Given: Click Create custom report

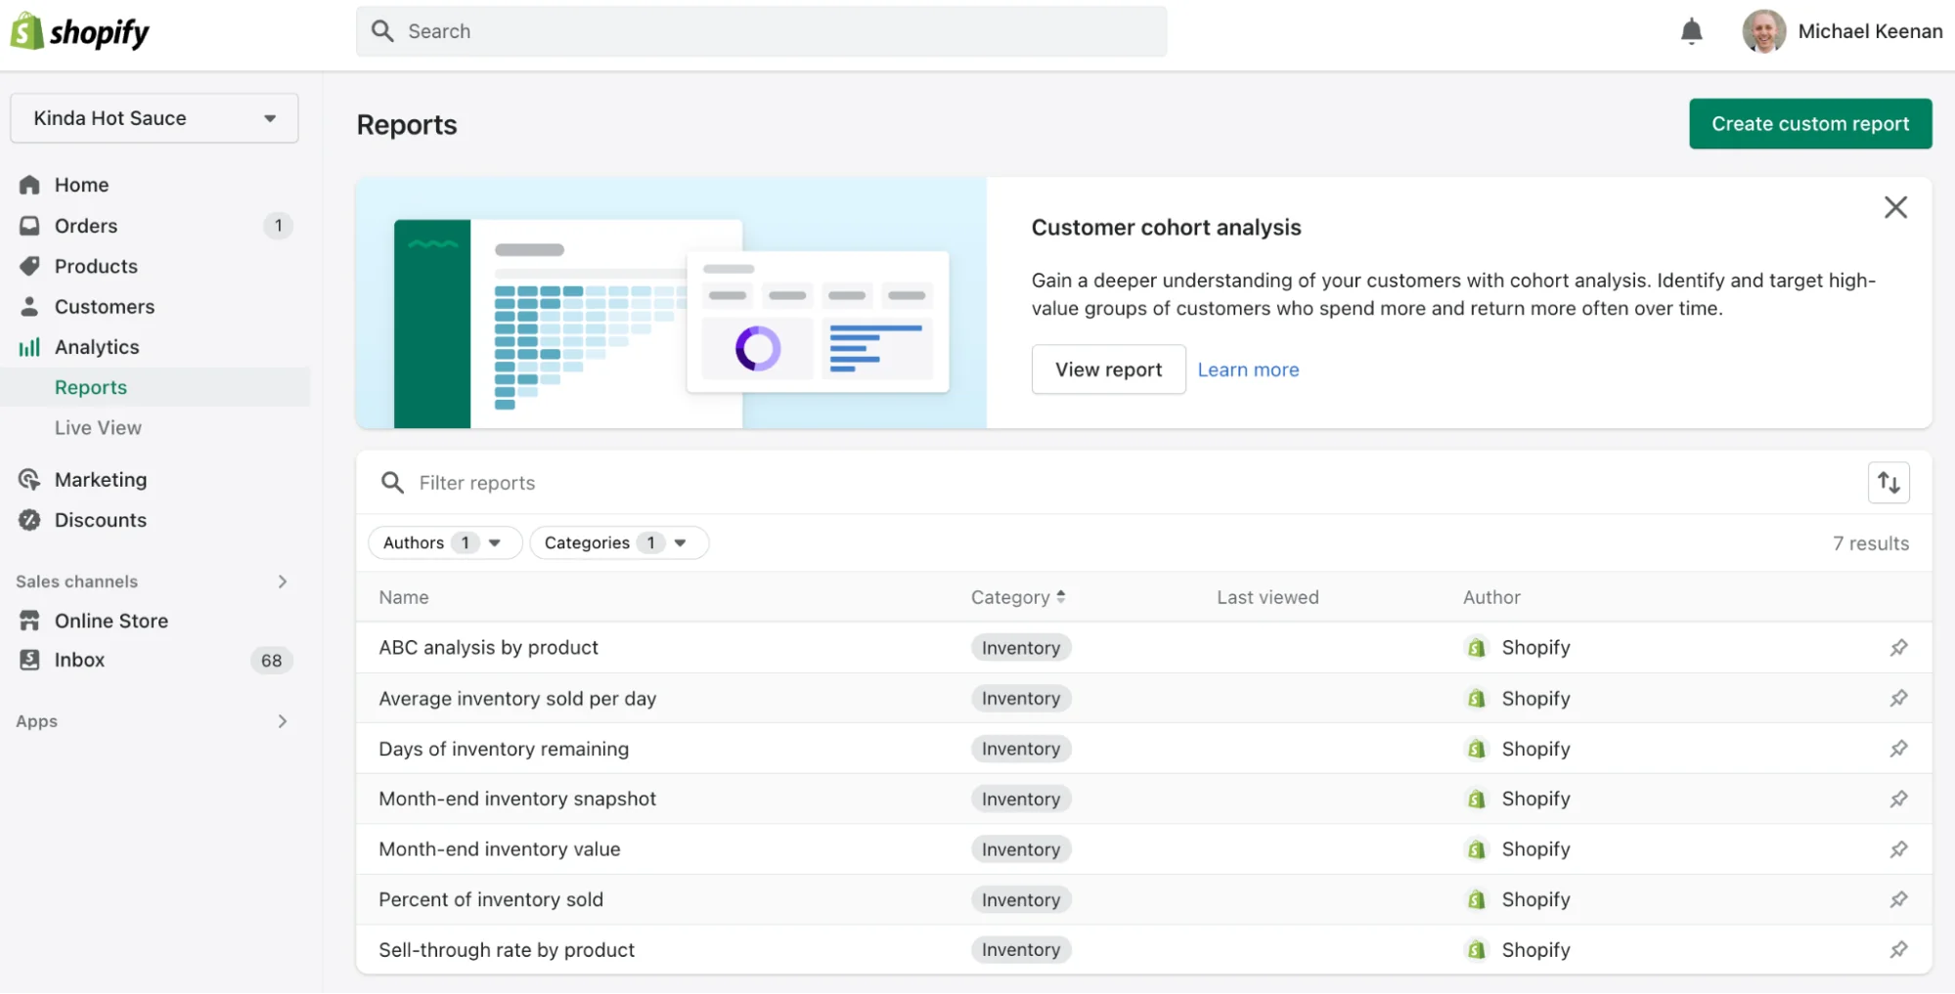Looking at the screenshot, I should pos(1809,123).
